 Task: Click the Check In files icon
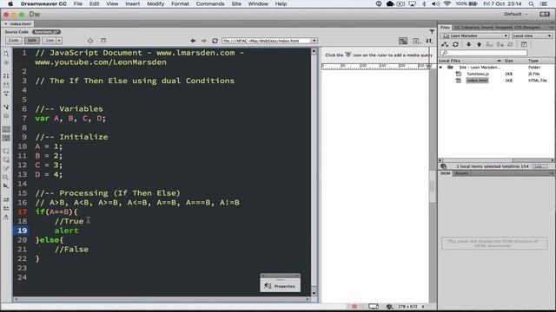[500, 44]
